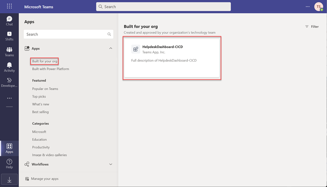Collapse the Apps section chevron
The height and width of the screenshot is (187, 327).
point(111,48)
